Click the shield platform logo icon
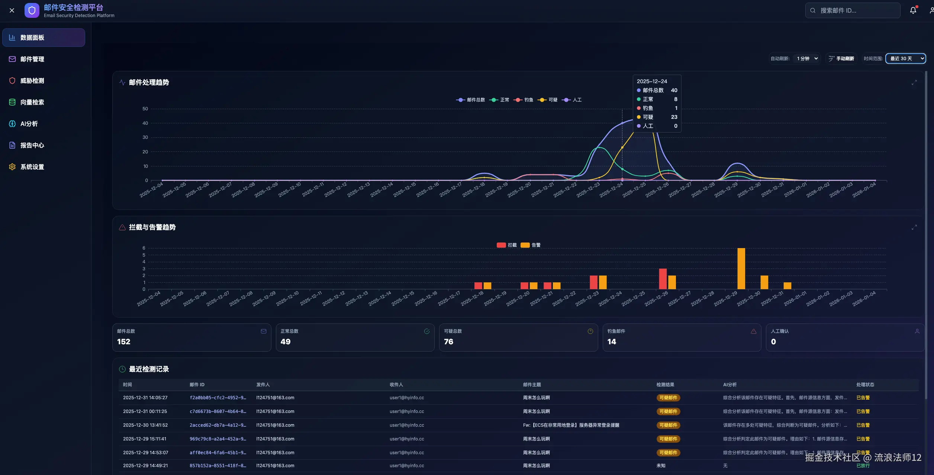934x475 pixels. click(x=32, y=10)
